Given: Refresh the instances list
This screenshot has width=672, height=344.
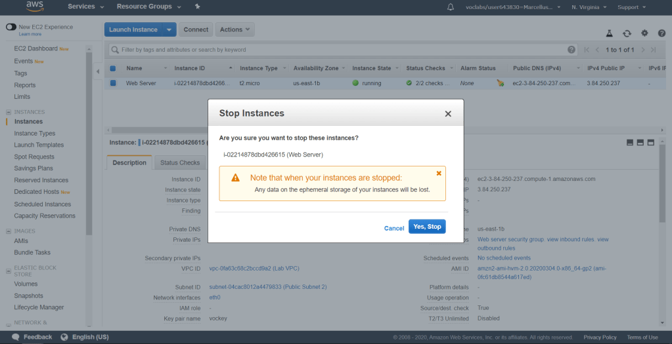Looking at the screenshot, I should pyautogui.click(x=627, y=33).
